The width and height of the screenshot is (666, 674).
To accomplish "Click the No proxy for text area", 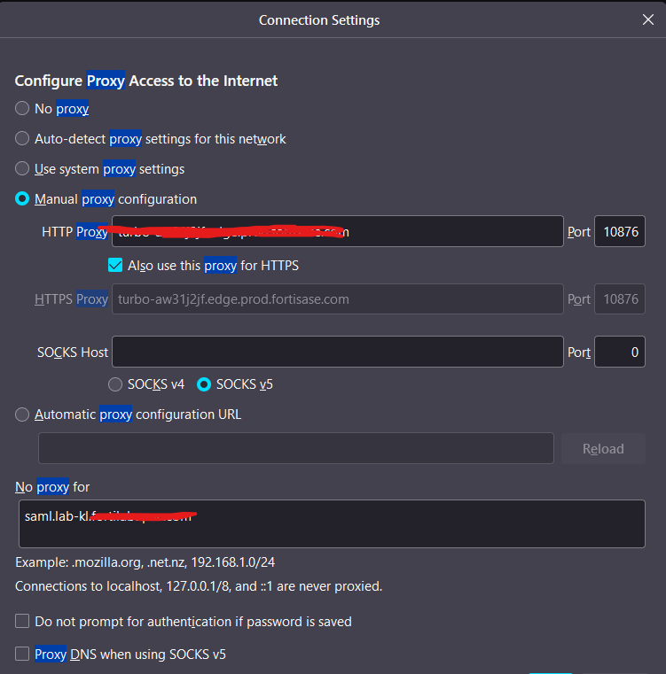I will 332,524.
